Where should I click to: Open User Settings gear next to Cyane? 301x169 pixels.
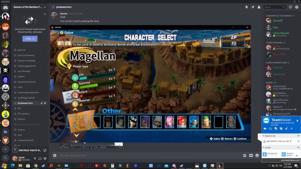pos(45,158)
